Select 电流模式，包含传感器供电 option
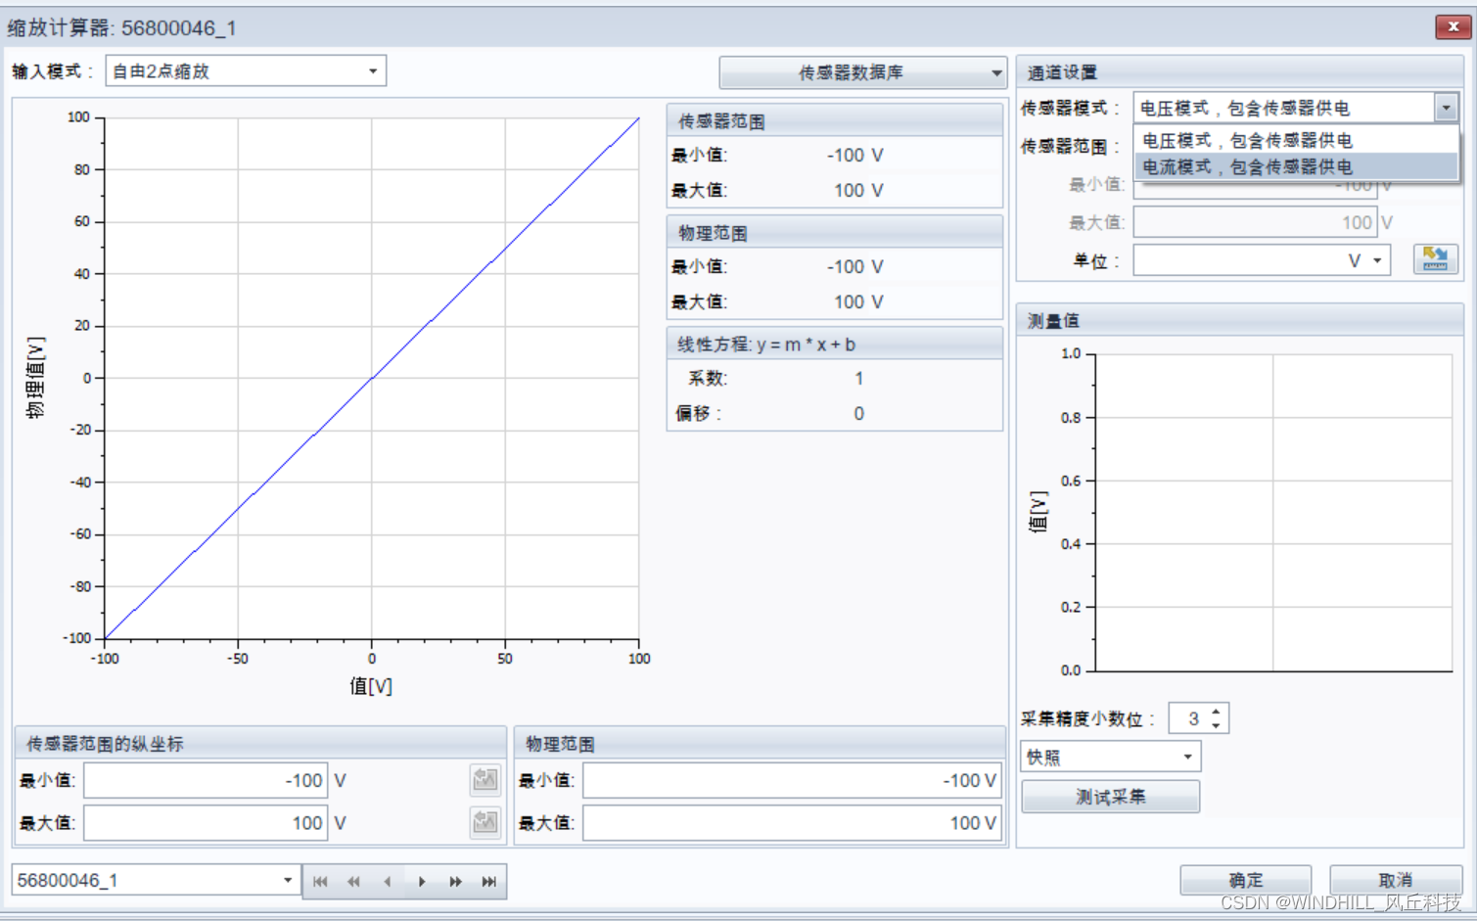 click(1296, 166)
